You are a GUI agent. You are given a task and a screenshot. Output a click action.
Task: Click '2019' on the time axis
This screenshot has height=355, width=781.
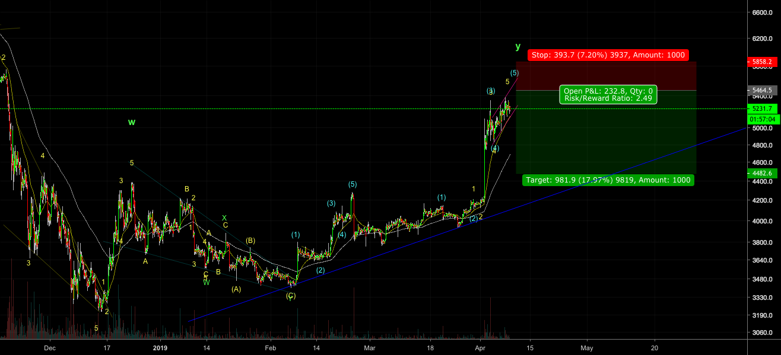[161, 348]
